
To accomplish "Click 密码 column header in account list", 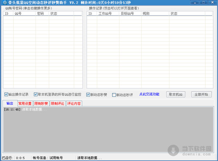I will (x=42, y=13).
